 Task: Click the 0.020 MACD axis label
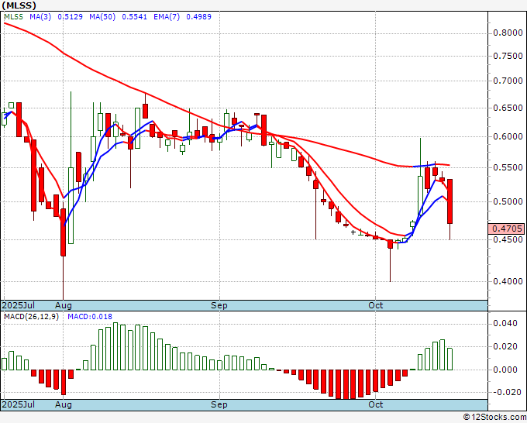[505, 346]
